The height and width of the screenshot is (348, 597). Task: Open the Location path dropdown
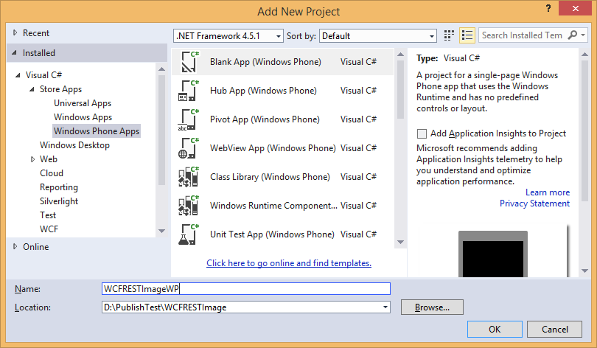point(385,307)
